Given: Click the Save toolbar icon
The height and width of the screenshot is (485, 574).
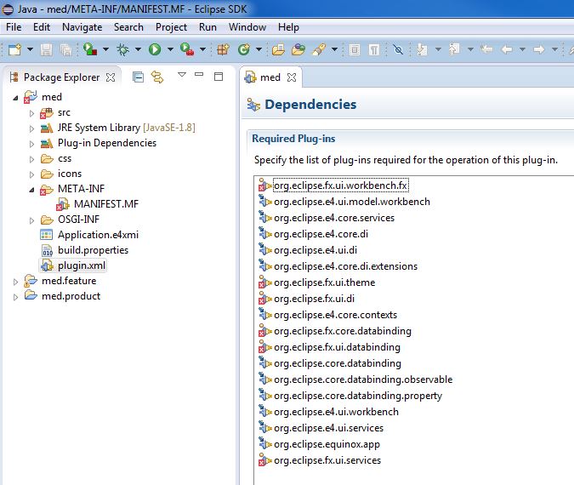Looking at the screenshot, I should (x=46, y=49).
